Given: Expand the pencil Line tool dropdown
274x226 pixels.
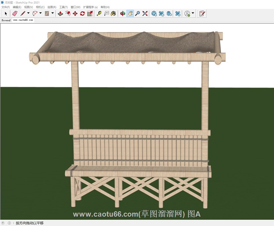Looking at the screenshot, I should click(28, 13).
